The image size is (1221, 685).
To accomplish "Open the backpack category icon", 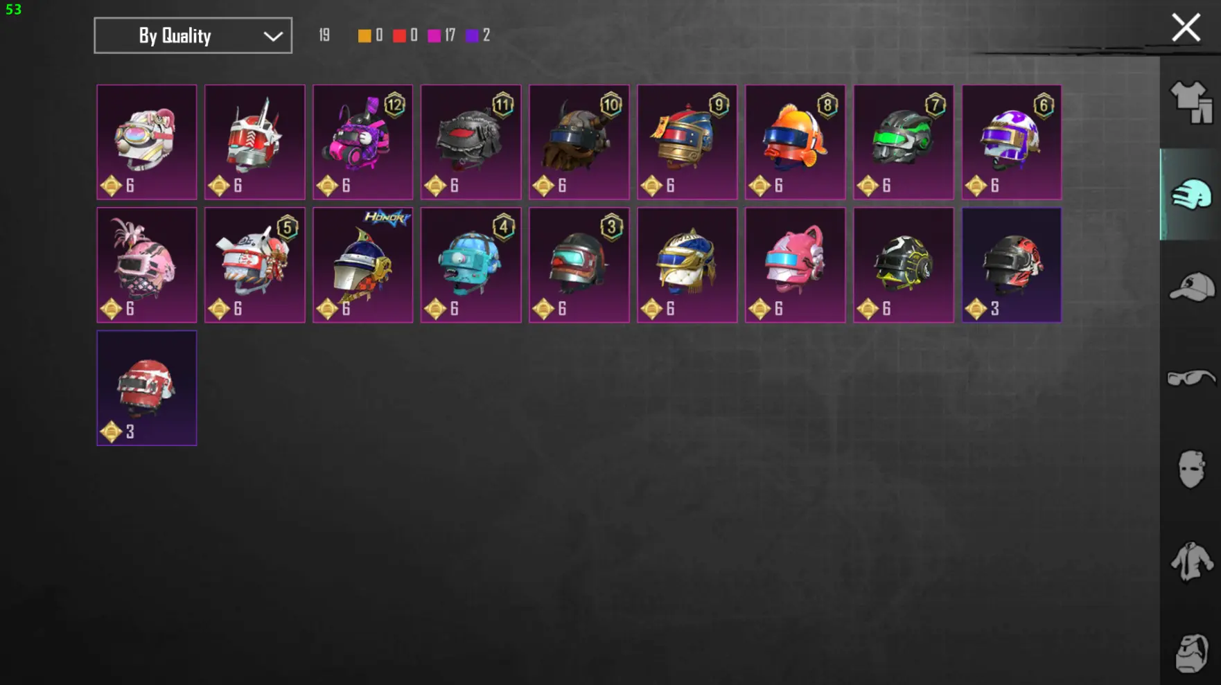I will tap(1191, 652).
